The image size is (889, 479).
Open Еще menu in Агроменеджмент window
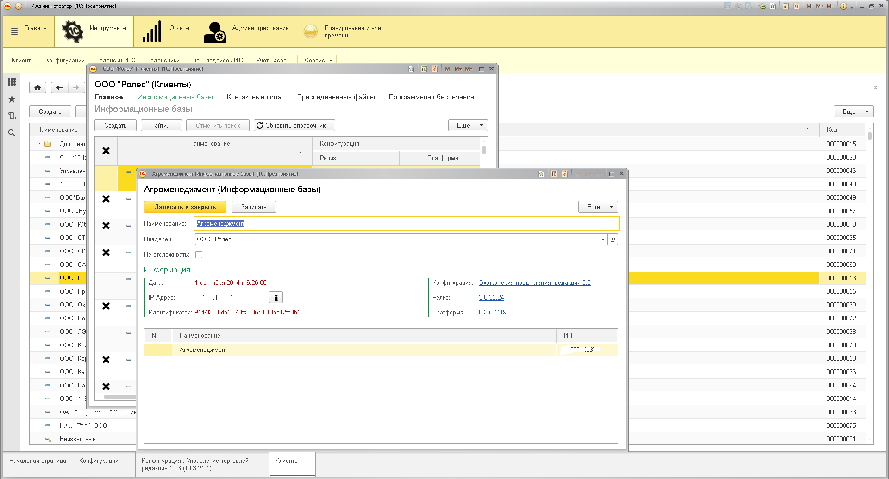598,207
